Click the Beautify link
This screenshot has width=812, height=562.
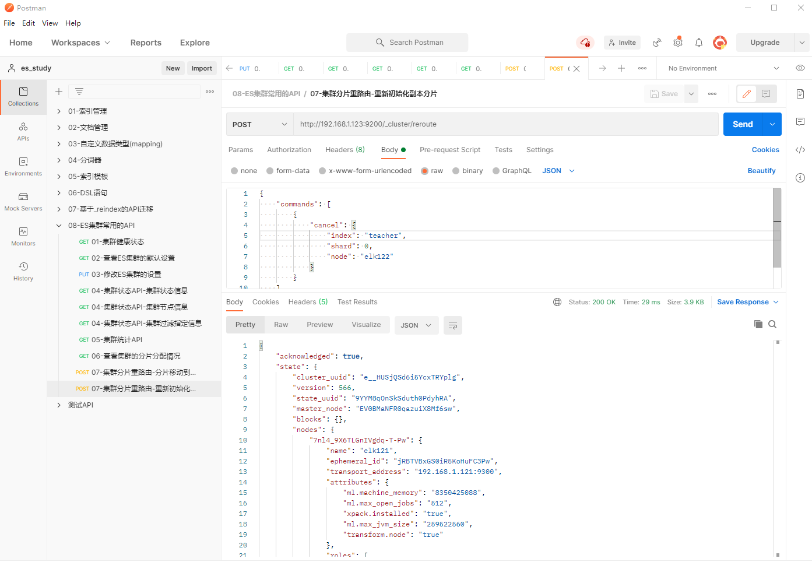pos(761,171)
